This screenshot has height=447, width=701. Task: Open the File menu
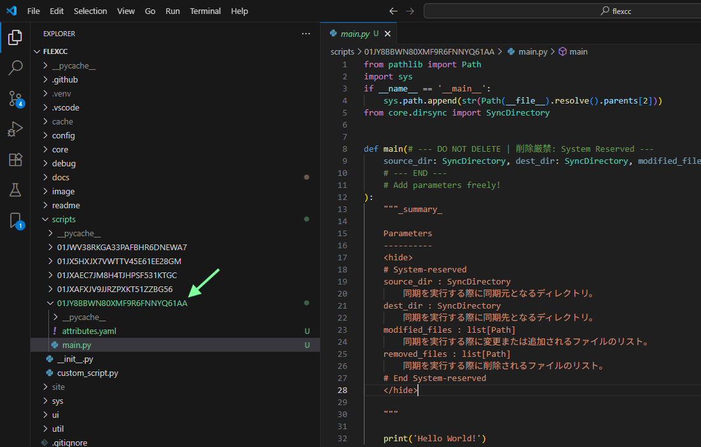click(34, 11)
